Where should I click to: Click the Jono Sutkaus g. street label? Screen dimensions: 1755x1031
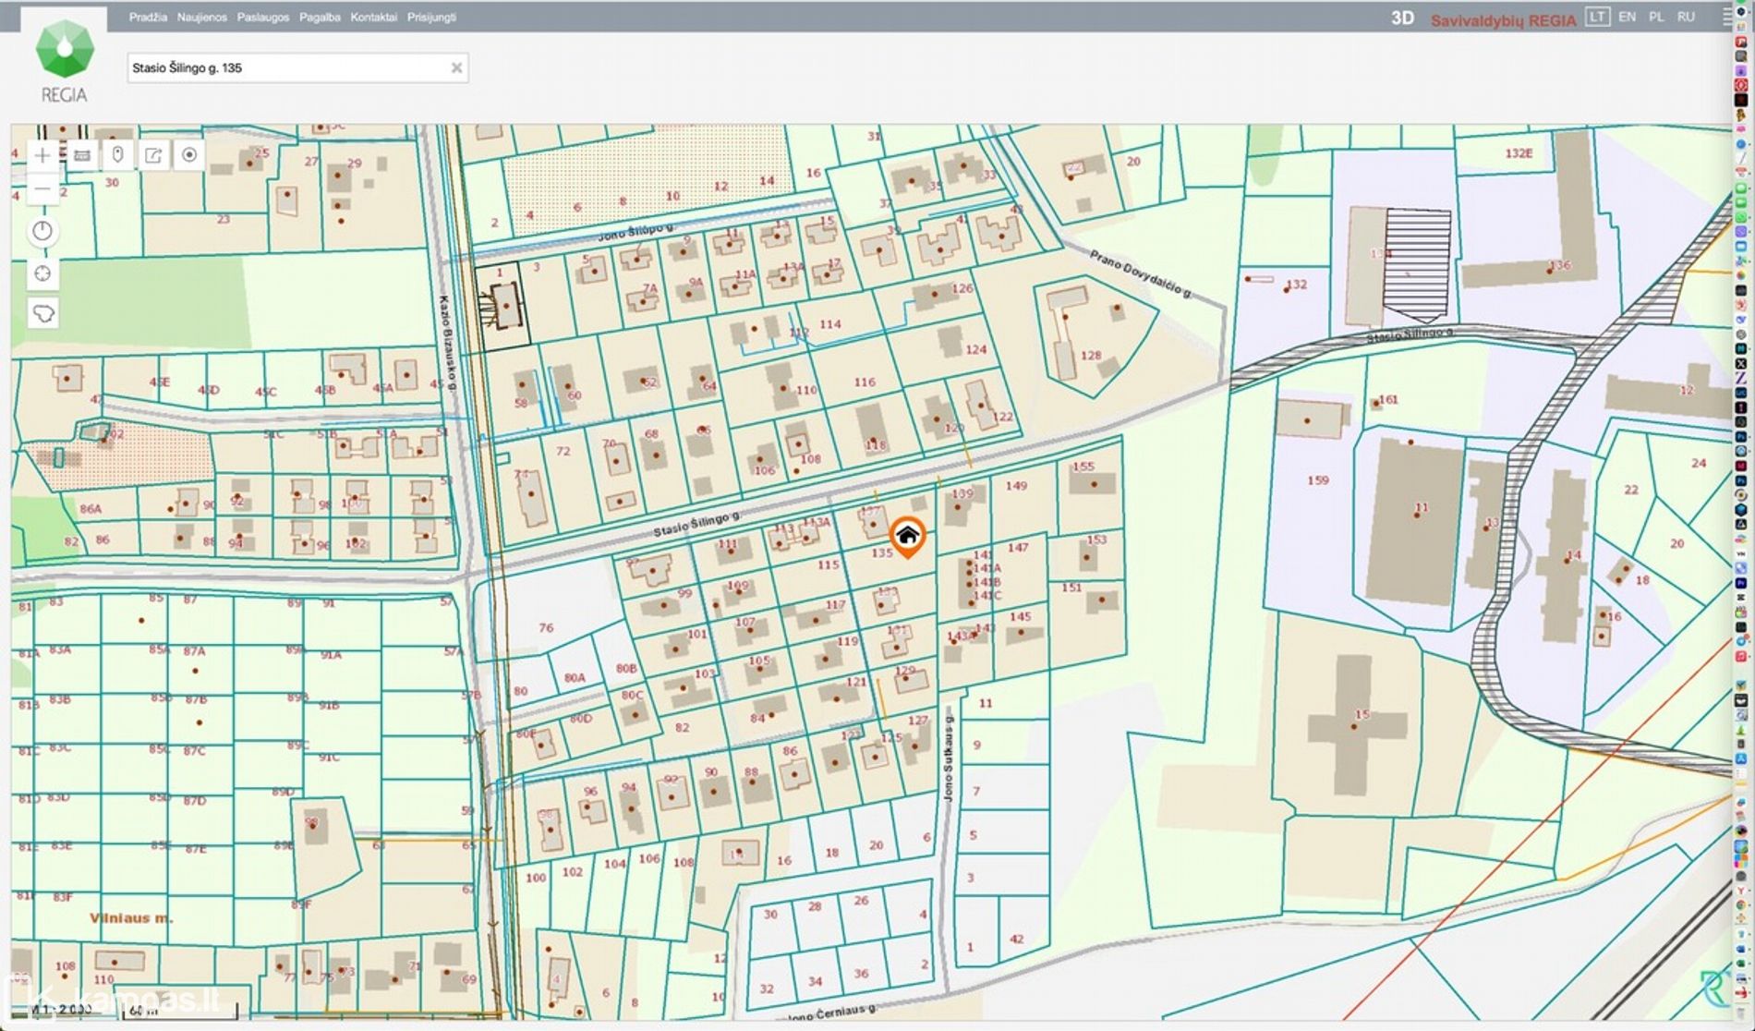pyautogui.click(x=948, y=758)
